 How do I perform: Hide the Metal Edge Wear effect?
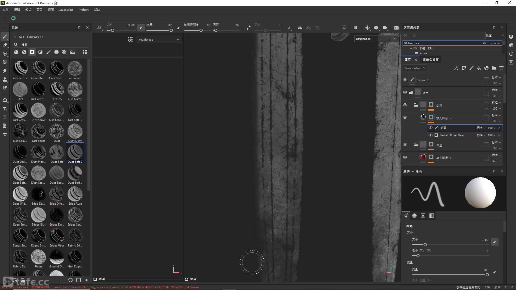431,135
